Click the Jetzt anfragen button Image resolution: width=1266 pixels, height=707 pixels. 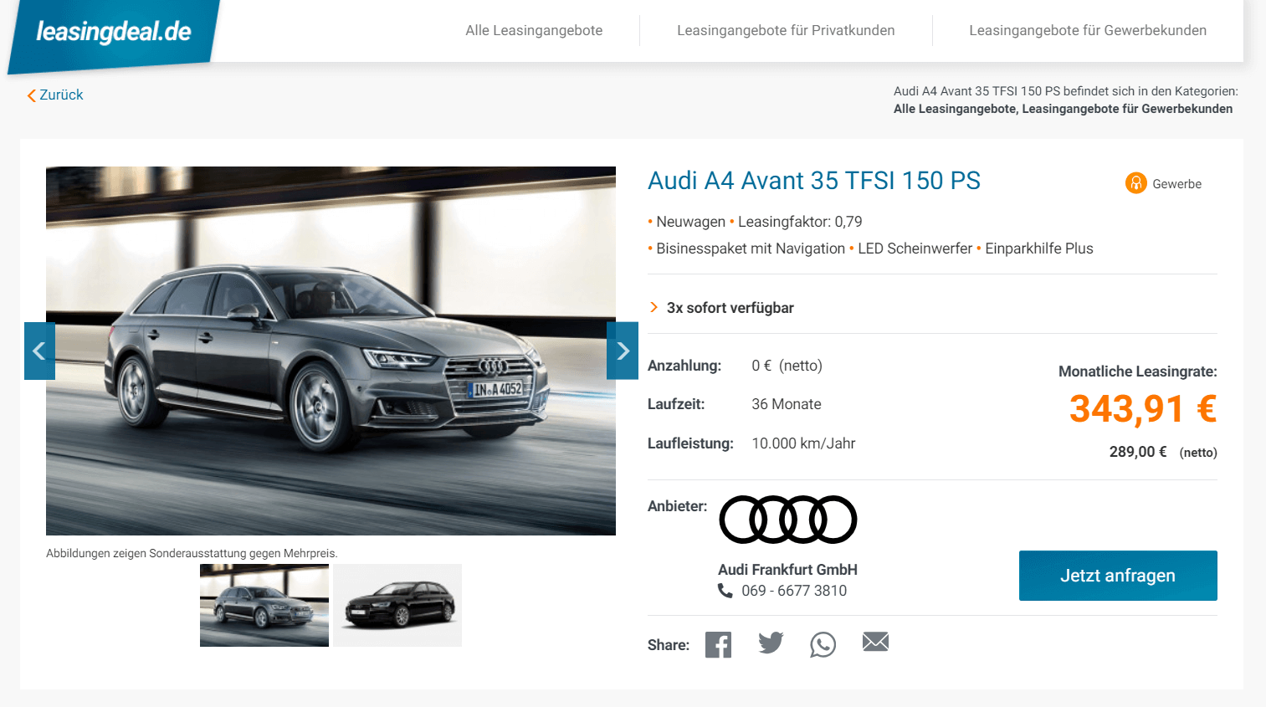(x=1118, y=576)
